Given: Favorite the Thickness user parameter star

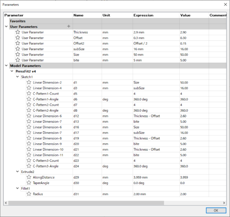Looking at the screenshot, I should click(x=18, y=32).
